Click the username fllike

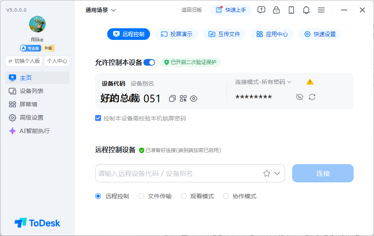pyautogui.click(x=37, y=39)
